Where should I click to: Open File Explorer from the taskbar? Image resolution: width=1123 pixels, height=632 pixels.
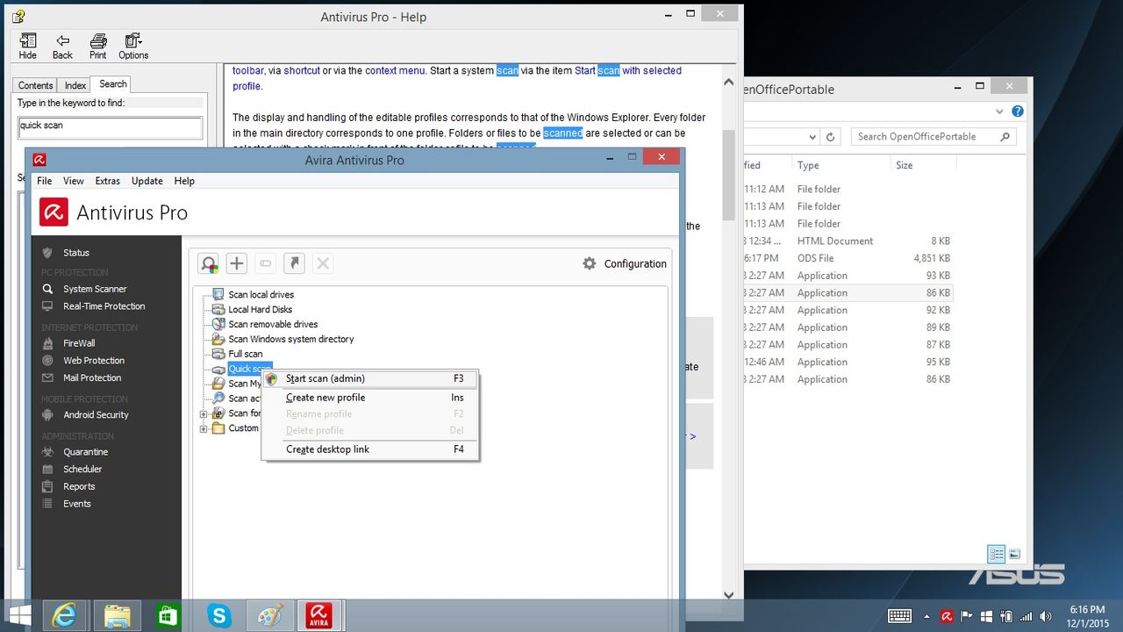(x=117, y=615)
